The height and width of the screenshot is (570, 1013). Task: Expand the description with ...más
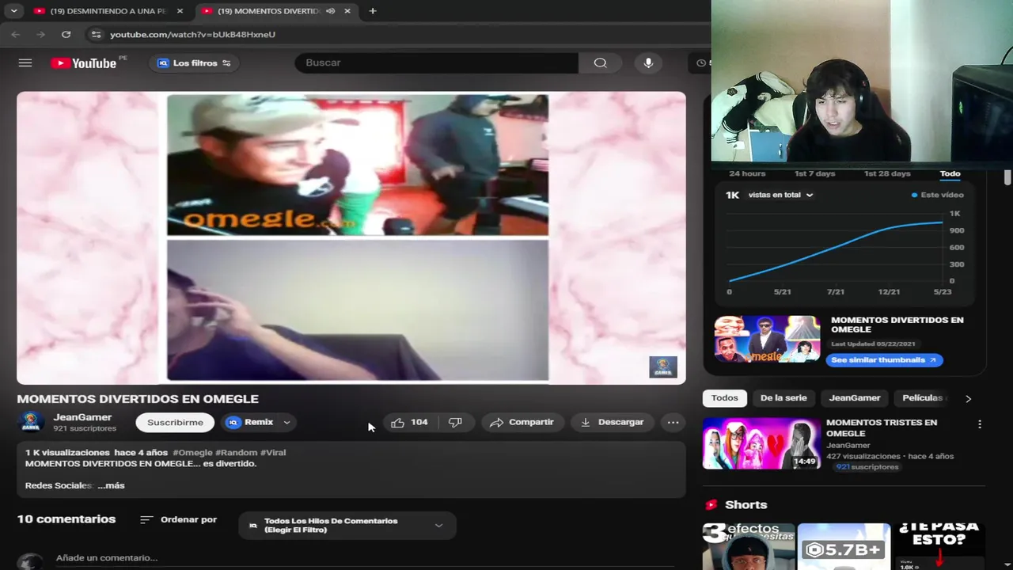111,485
